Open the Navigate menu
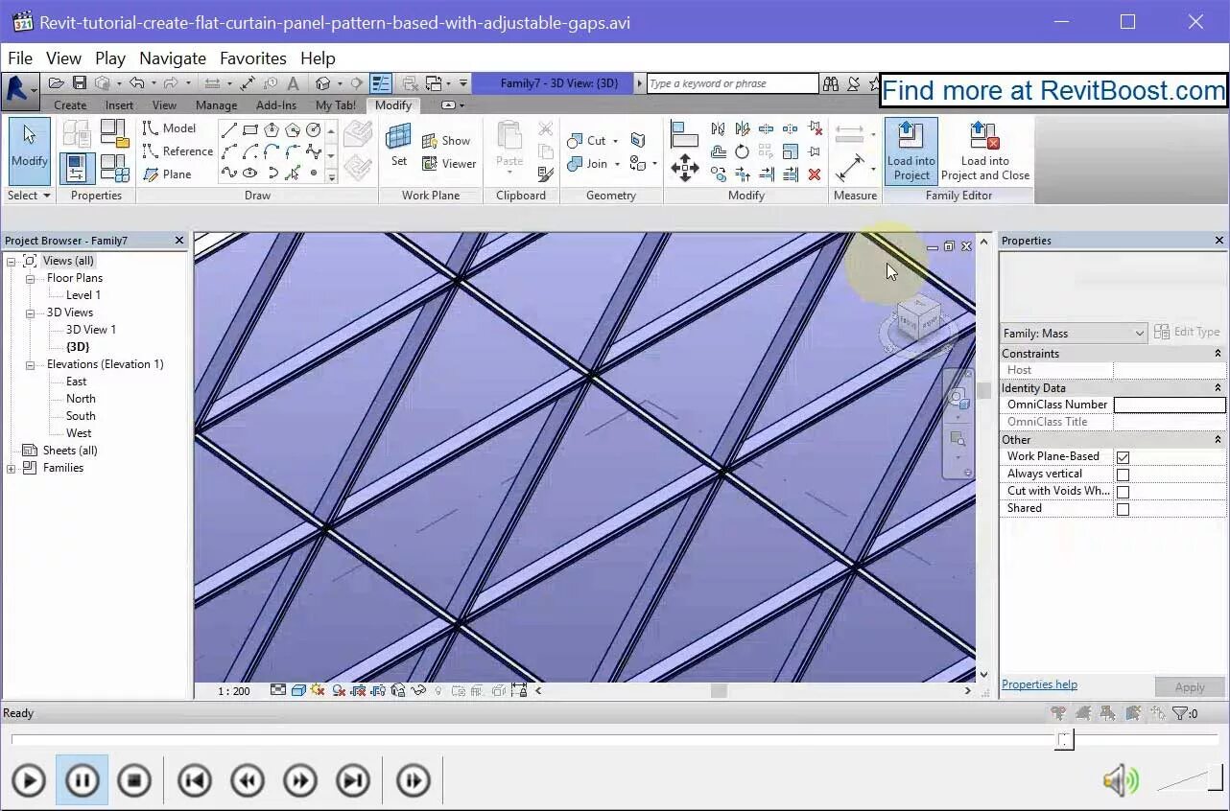Image resolution: width=1230 pixels, height=811 pixels. 173,58
